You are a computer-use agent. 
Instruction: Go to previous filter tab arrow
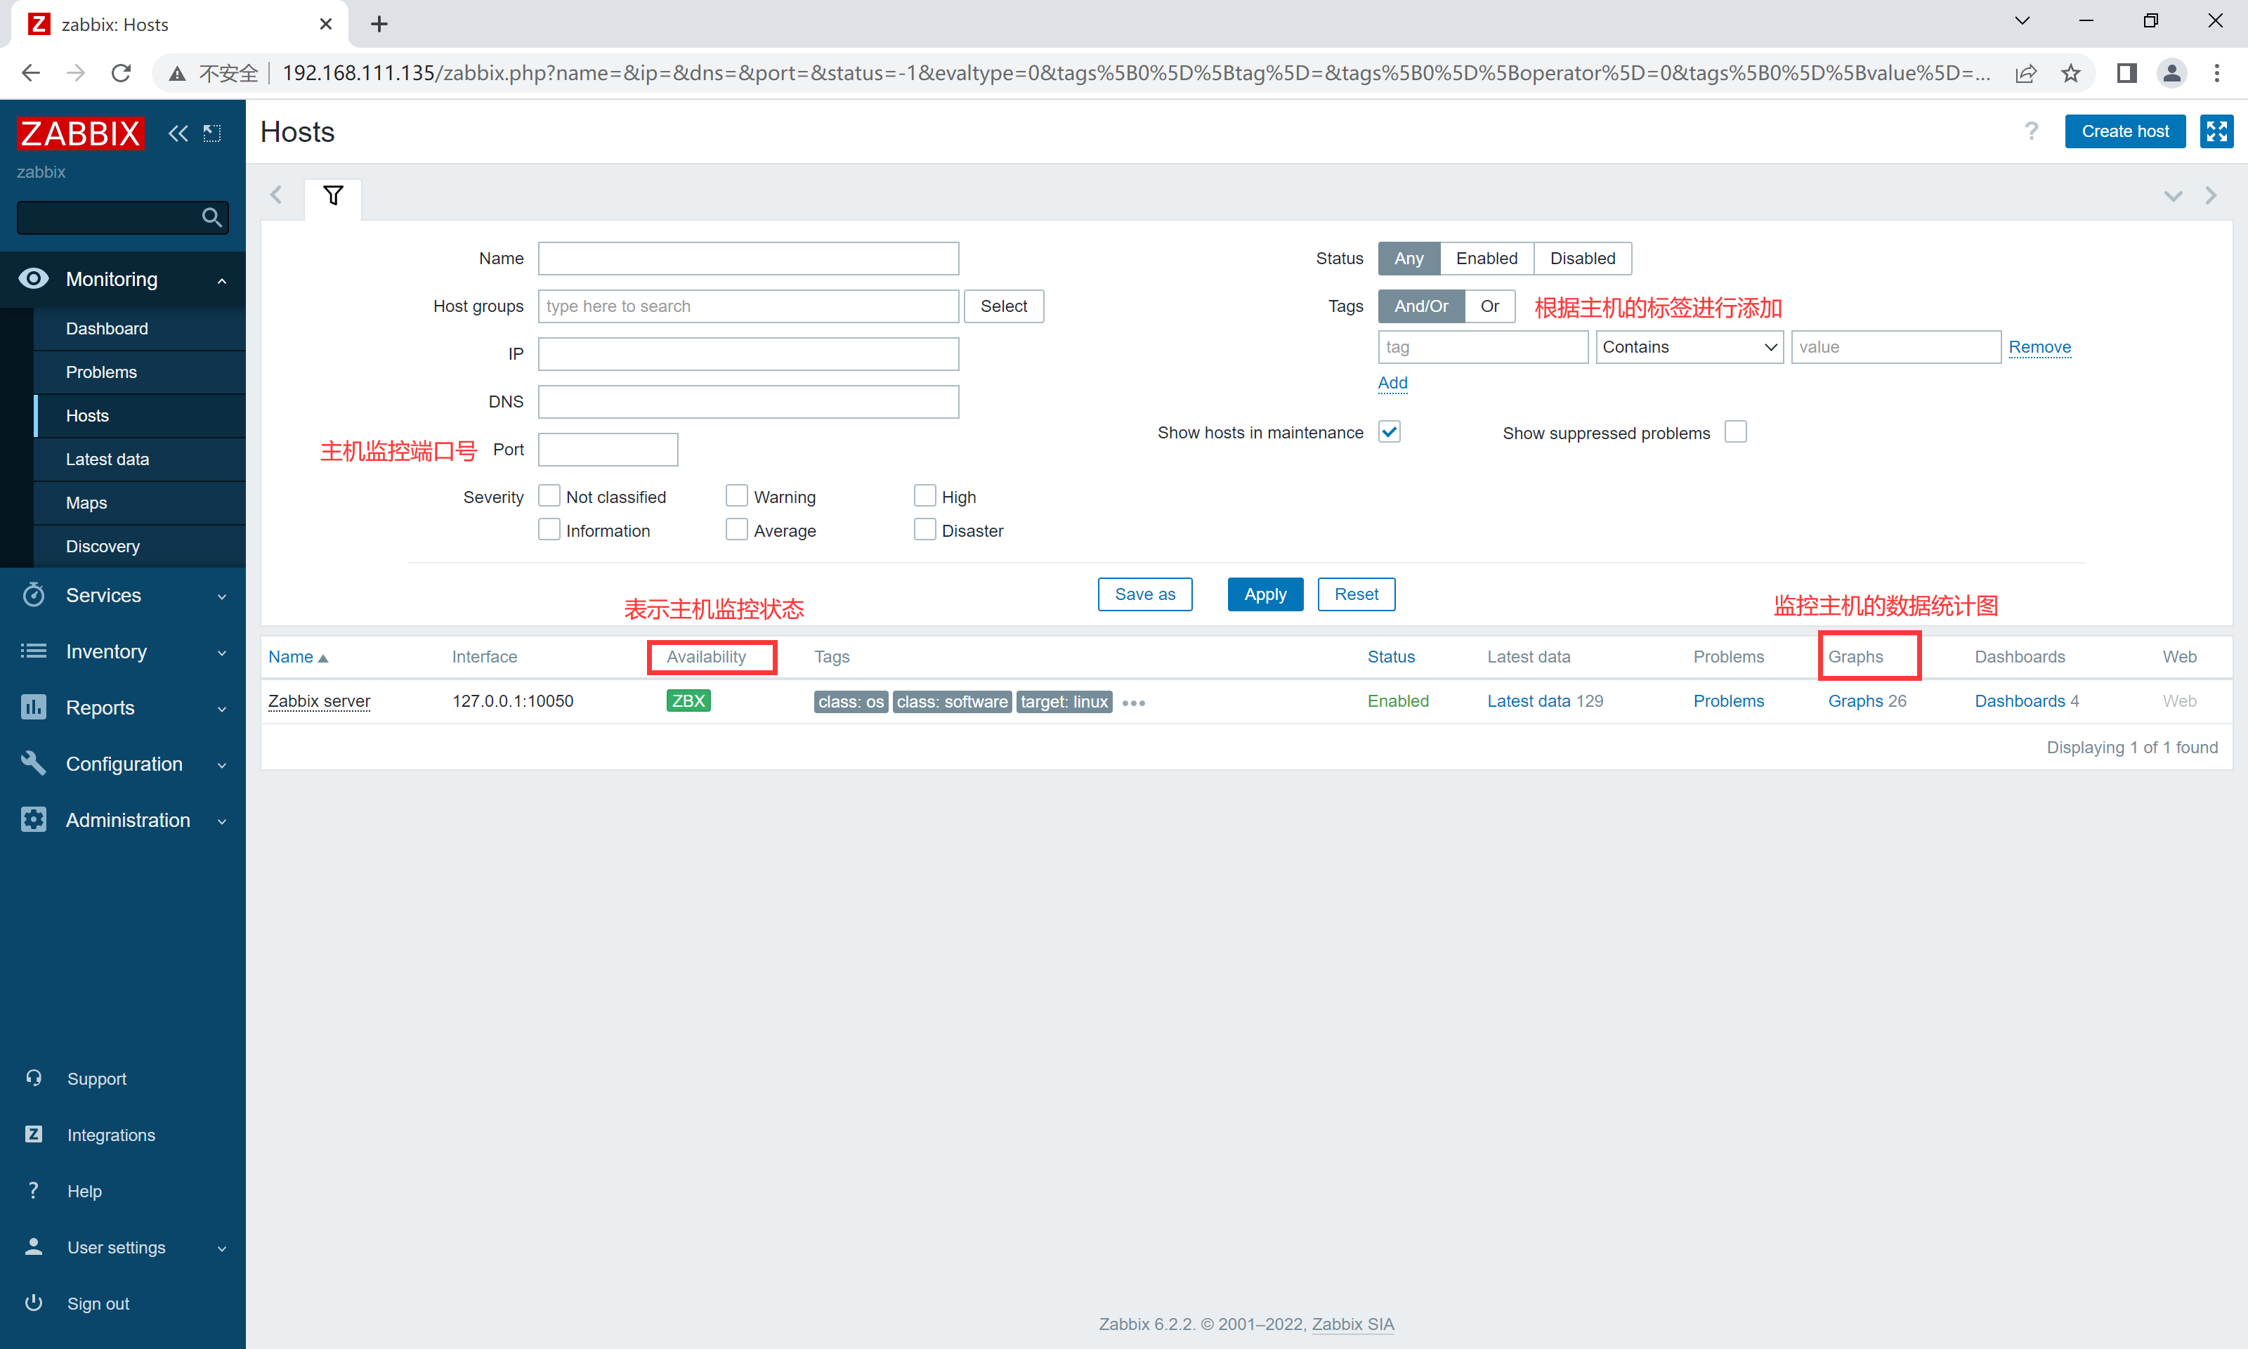pyautogui.click(x=276, y=195)
